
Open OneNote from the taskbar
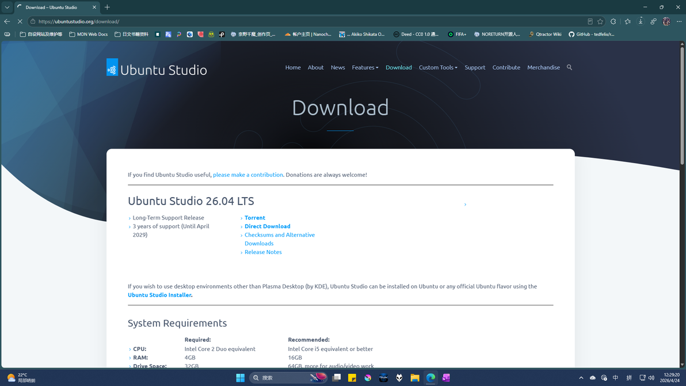(x=446, y=378)
